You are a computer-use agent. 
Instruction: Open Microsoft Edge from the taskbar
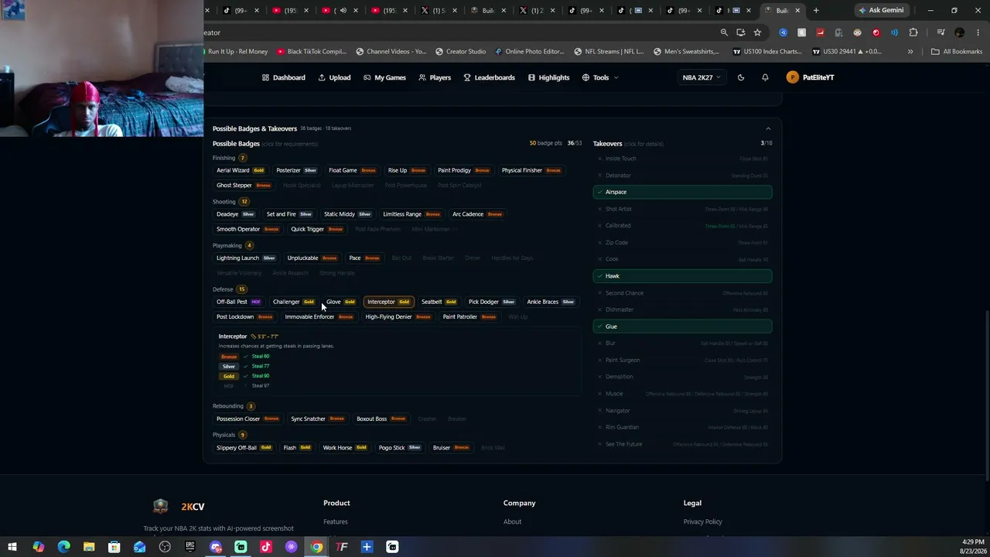[x=63, y=547]
